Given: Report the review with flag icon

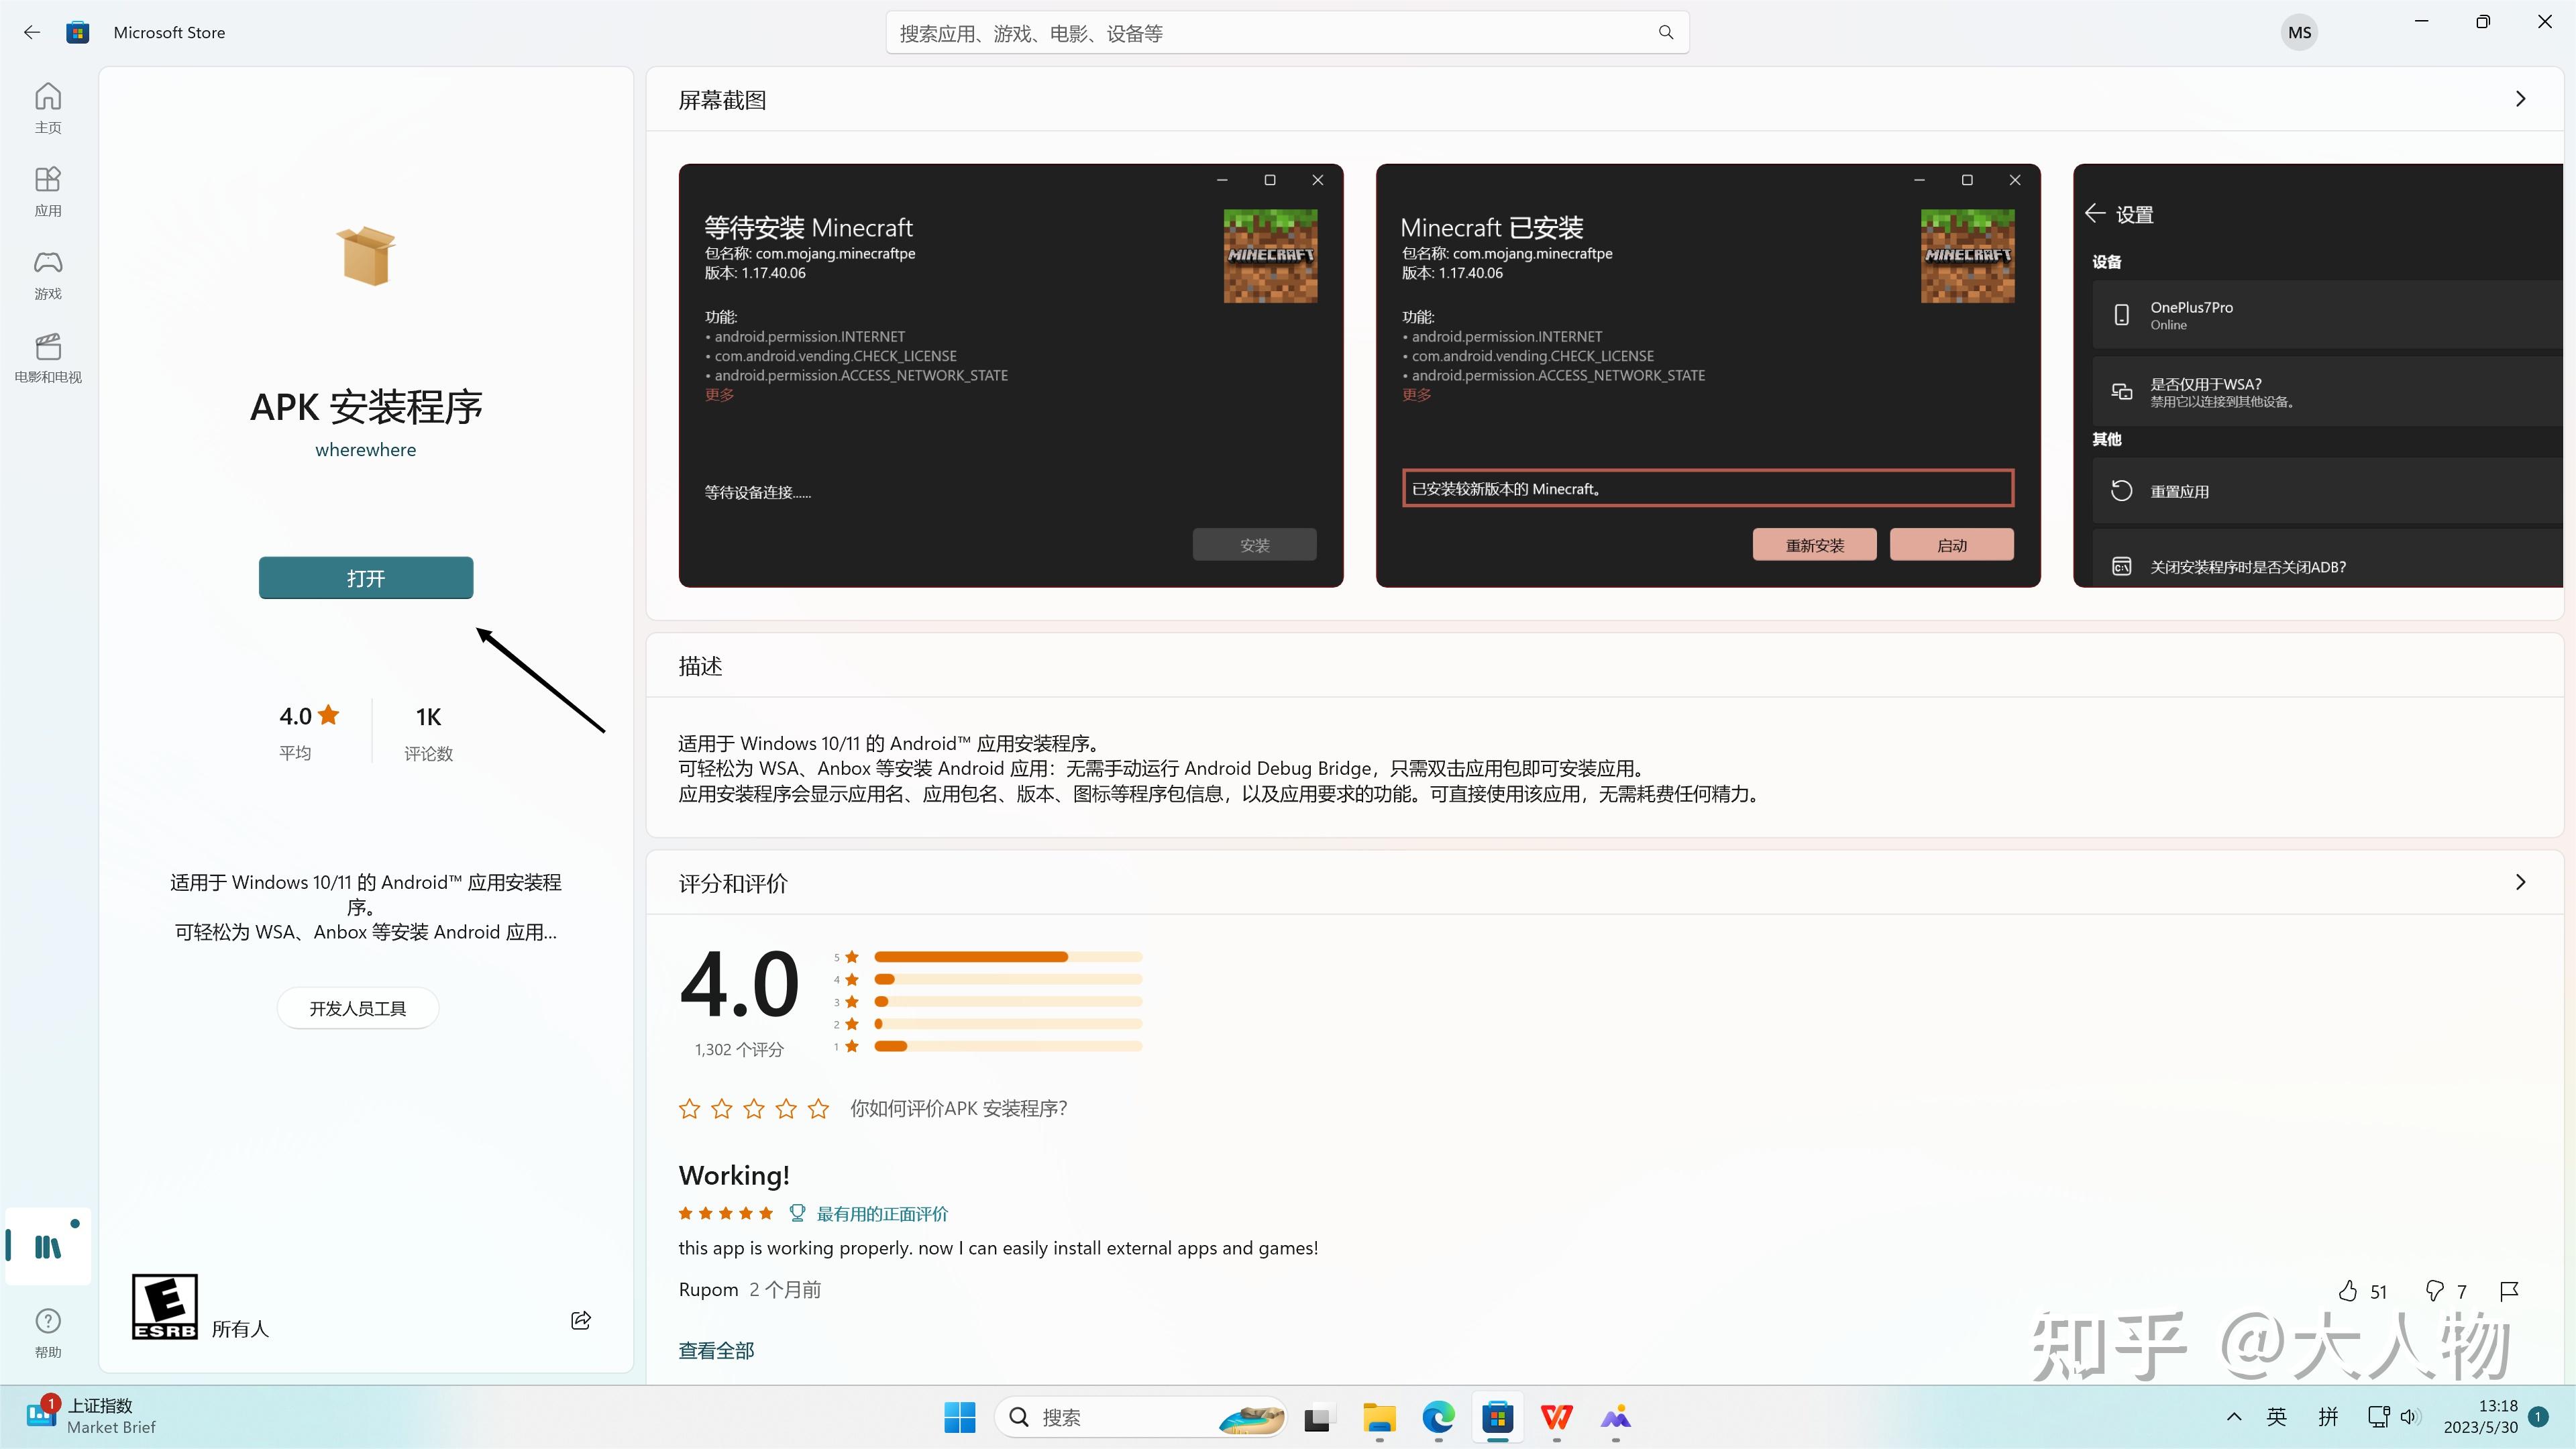Looking at the screenshot, I should point(2509,1291).
